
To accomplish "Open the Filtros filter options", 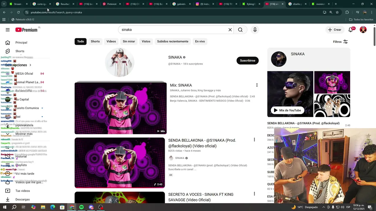I will pyautogui.click(x=340, y=42).
